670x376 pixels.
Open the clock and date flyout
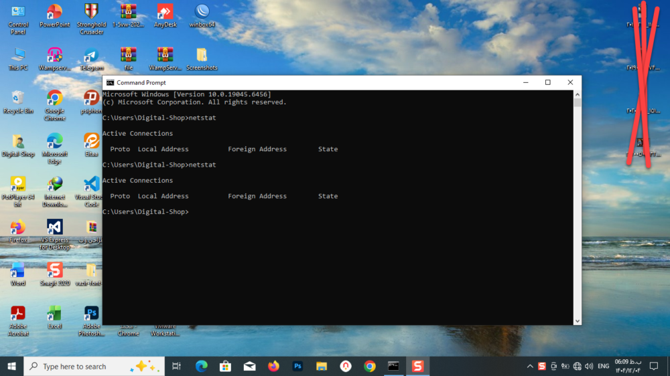[628, 366]
